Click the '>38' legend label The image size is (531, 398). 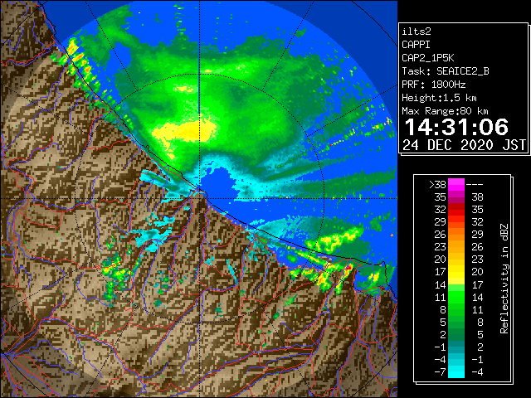tap(437, 185)
